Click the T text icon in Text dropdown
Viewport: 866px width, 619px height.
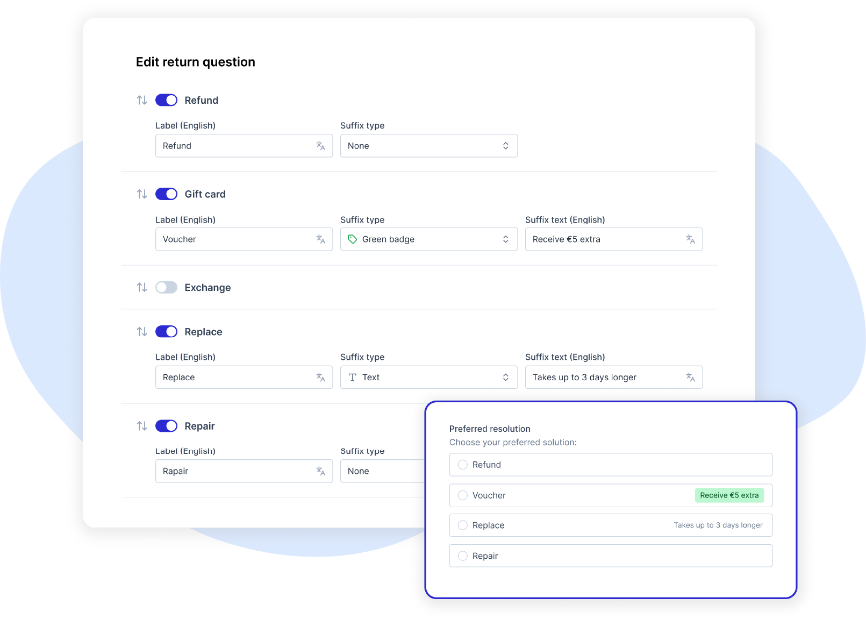click(x=353, y=378)
